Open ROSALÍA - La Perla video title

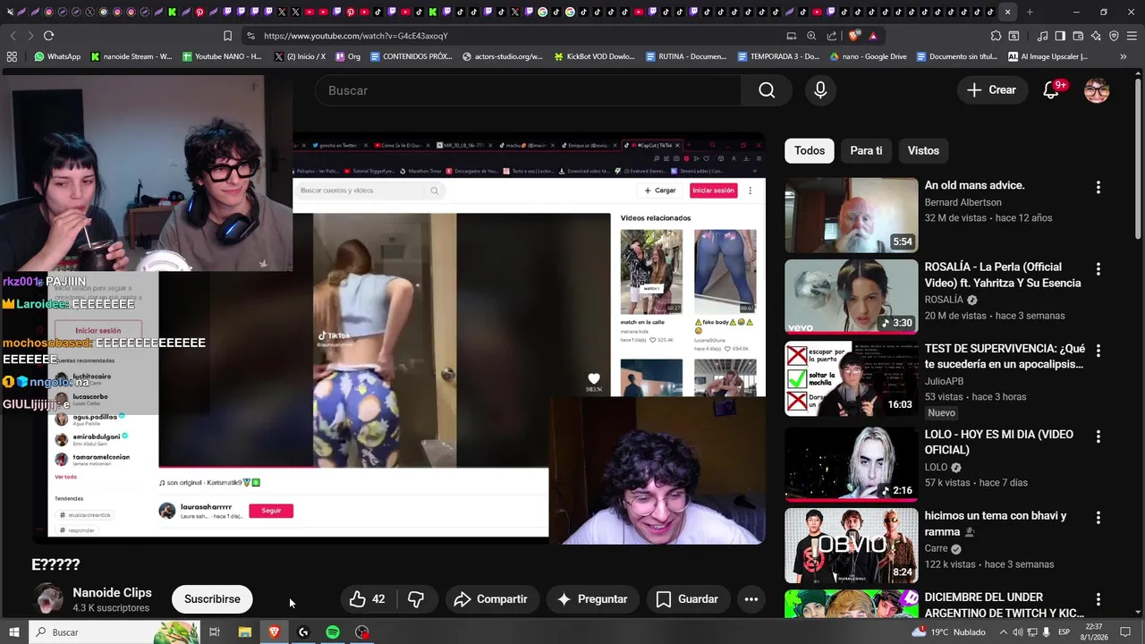[x=1003, y=275]
